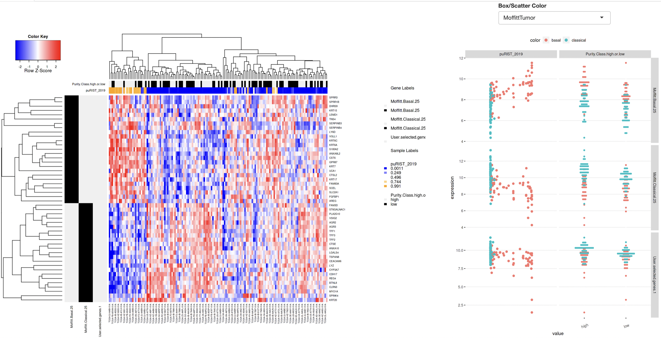This screenshot has height=338, width=661.
Task: Click the black low purity legend square
Action: click(x=385, y=204)
